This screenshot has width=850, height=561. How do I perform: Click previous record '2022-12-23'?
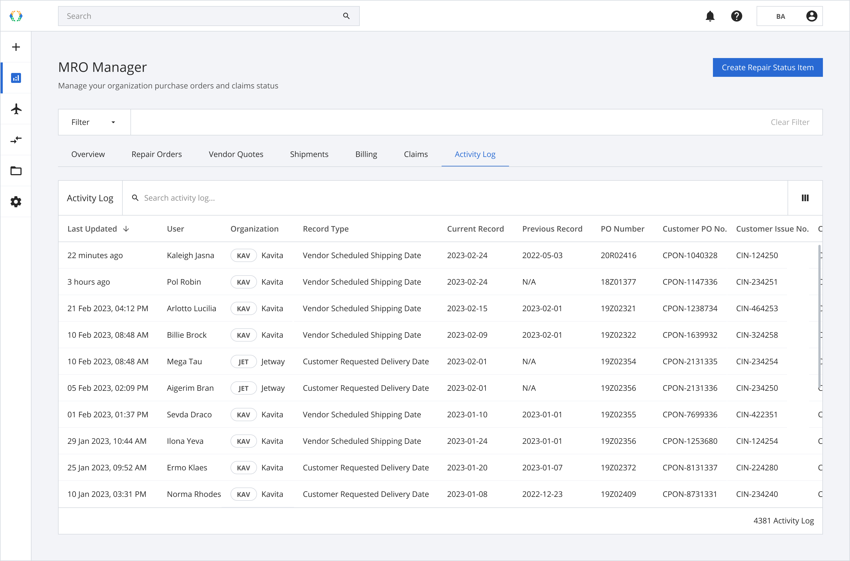point(542,494)
